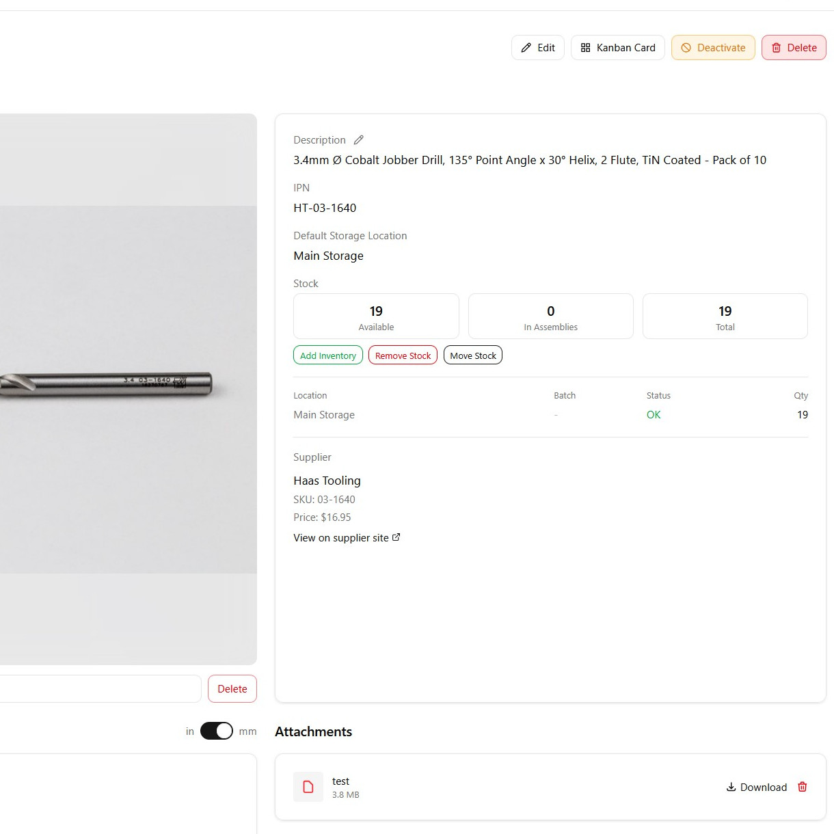Select the Main Storage stock row

point(550,415)
